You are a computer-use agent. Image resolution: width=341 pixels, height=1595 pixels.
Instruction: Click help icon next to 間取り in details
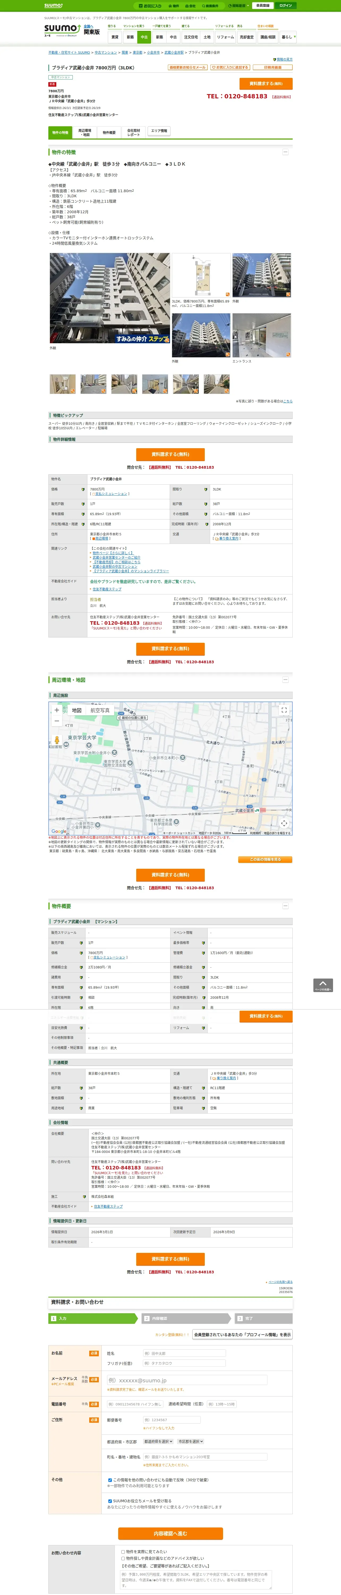[x=206, y=489]
